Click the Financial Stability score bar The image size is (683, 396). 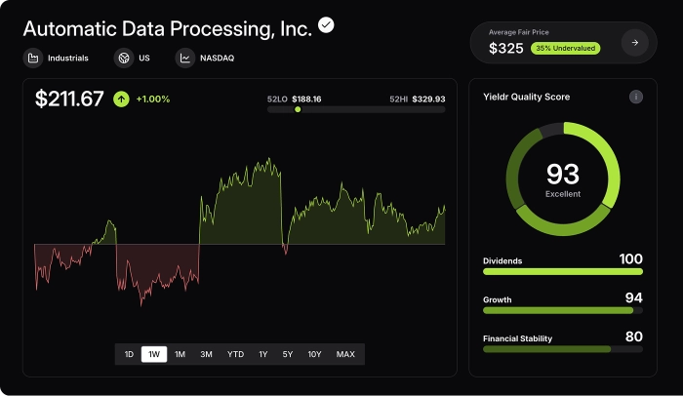[x=563, y=349]
